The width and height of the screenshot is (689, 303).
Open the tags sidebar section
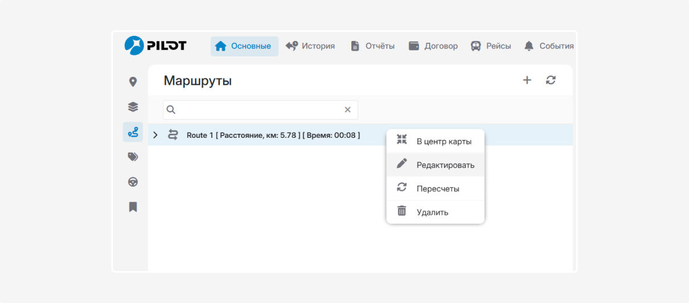[x=133, y=157]
